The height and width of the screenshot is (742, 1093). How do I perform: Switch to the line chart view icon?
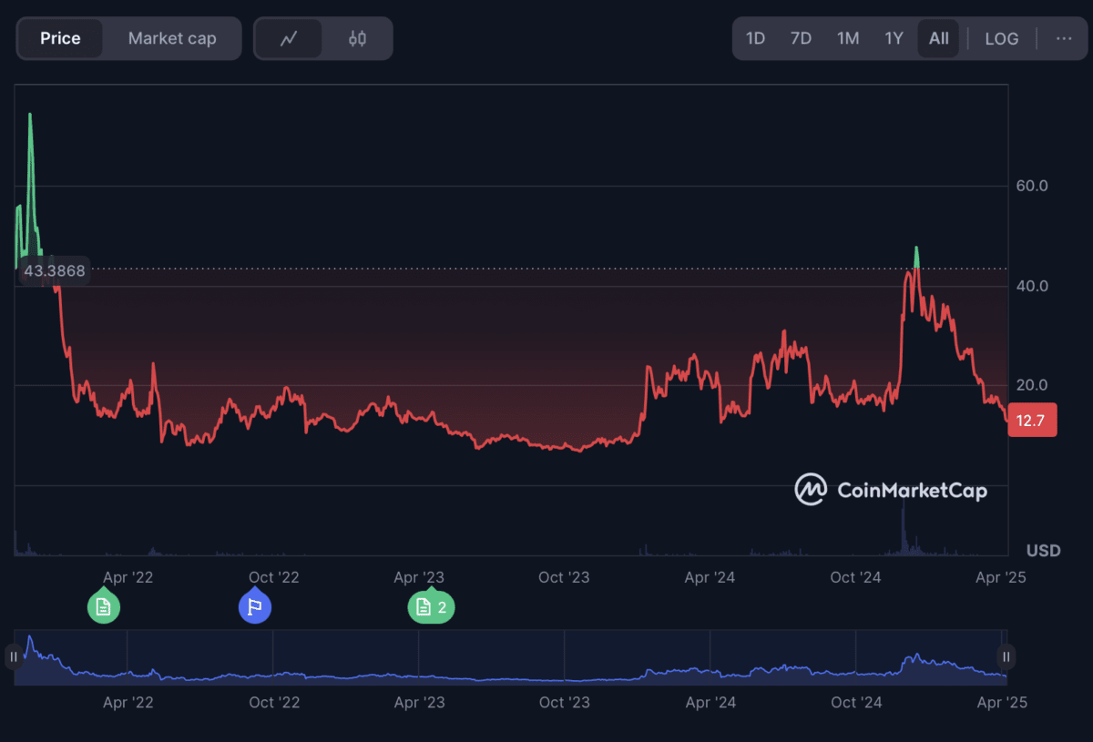pos(289,38)
